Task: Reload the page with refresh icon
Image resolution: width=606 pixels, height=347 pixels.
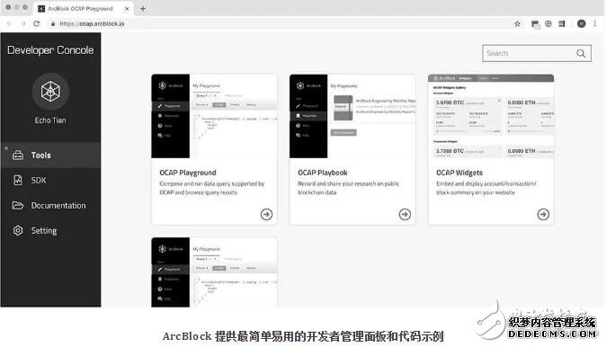Action: click(x=36, y=23)
